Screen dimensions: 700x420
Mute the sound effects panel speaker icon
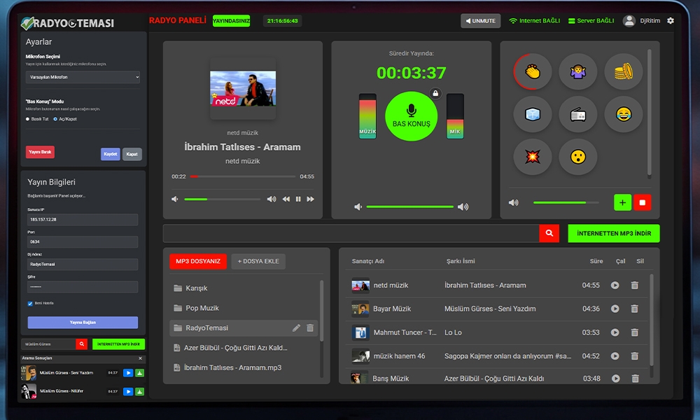pos(514,202)
